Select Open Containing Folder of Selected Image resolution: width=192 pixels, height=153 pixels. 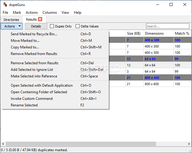pos(55,92)
